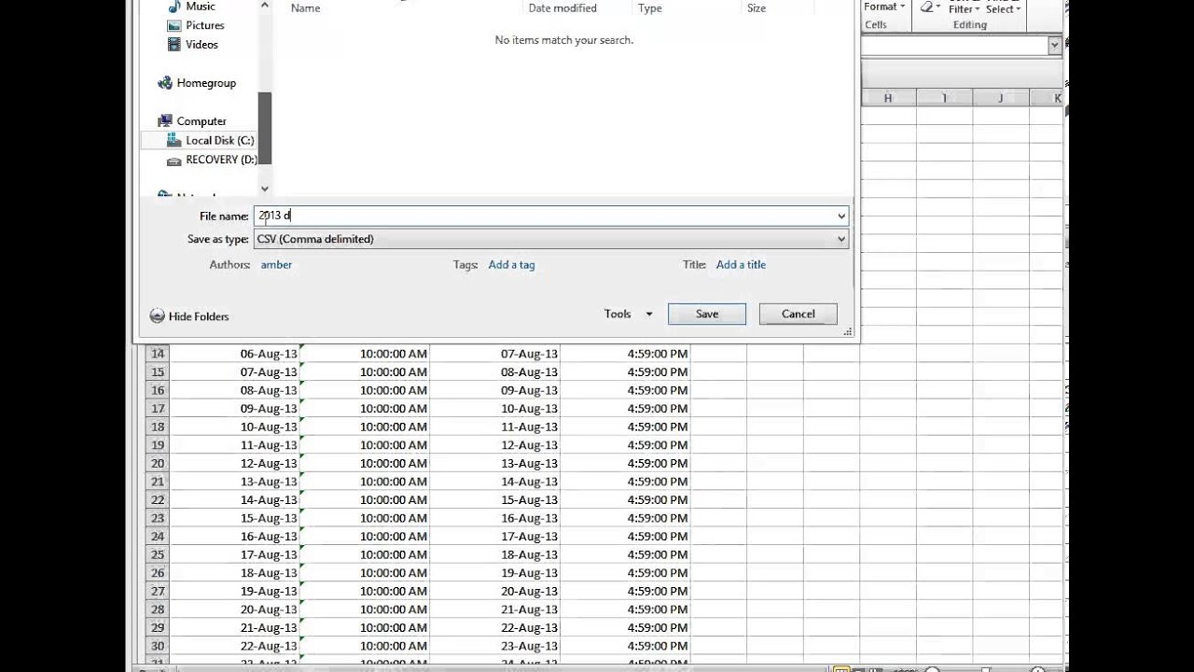Click the navigation pane scrollbar thumb
Screen dimensions: 1194x672
coord(265,128)
